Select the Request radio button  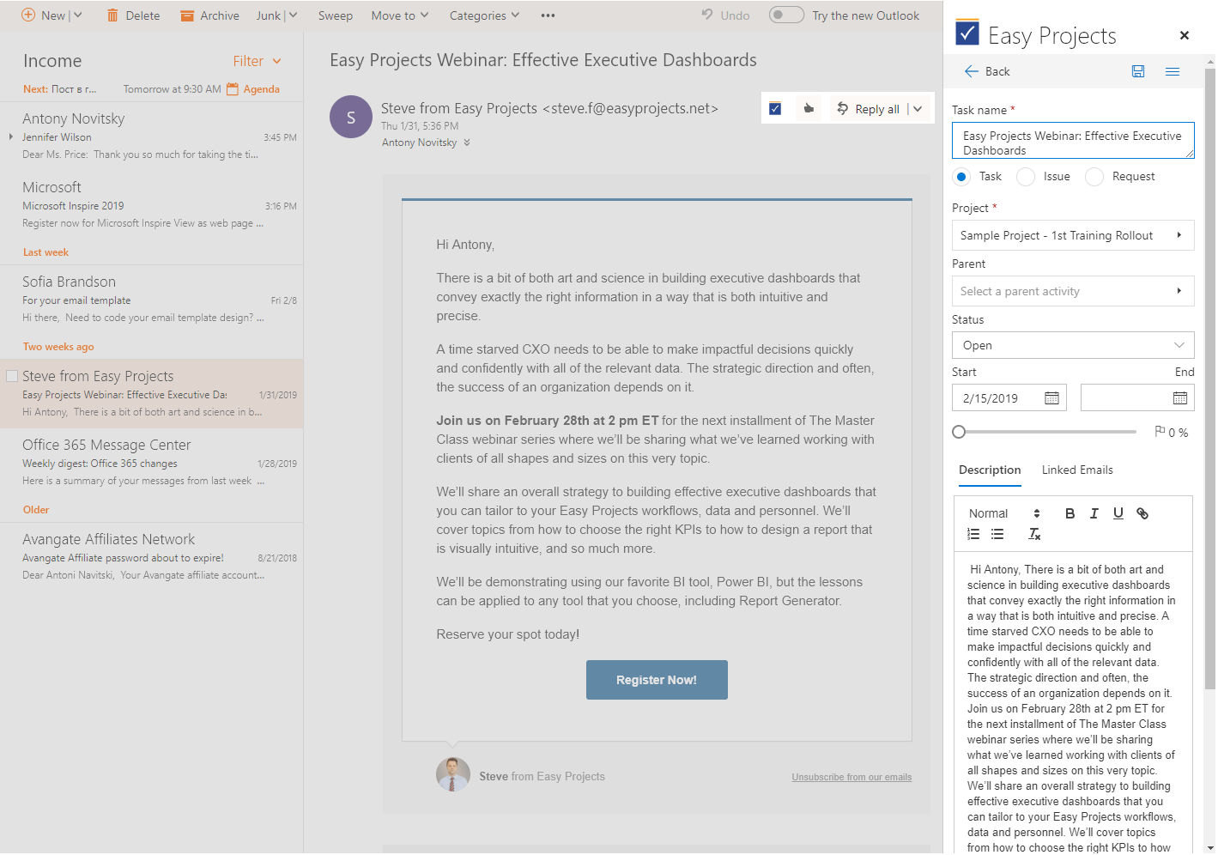1094,177
